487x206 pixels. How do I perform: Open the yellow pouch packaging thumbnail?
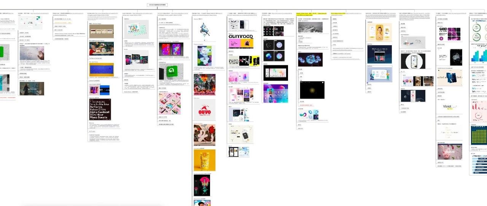click(204, 160)
